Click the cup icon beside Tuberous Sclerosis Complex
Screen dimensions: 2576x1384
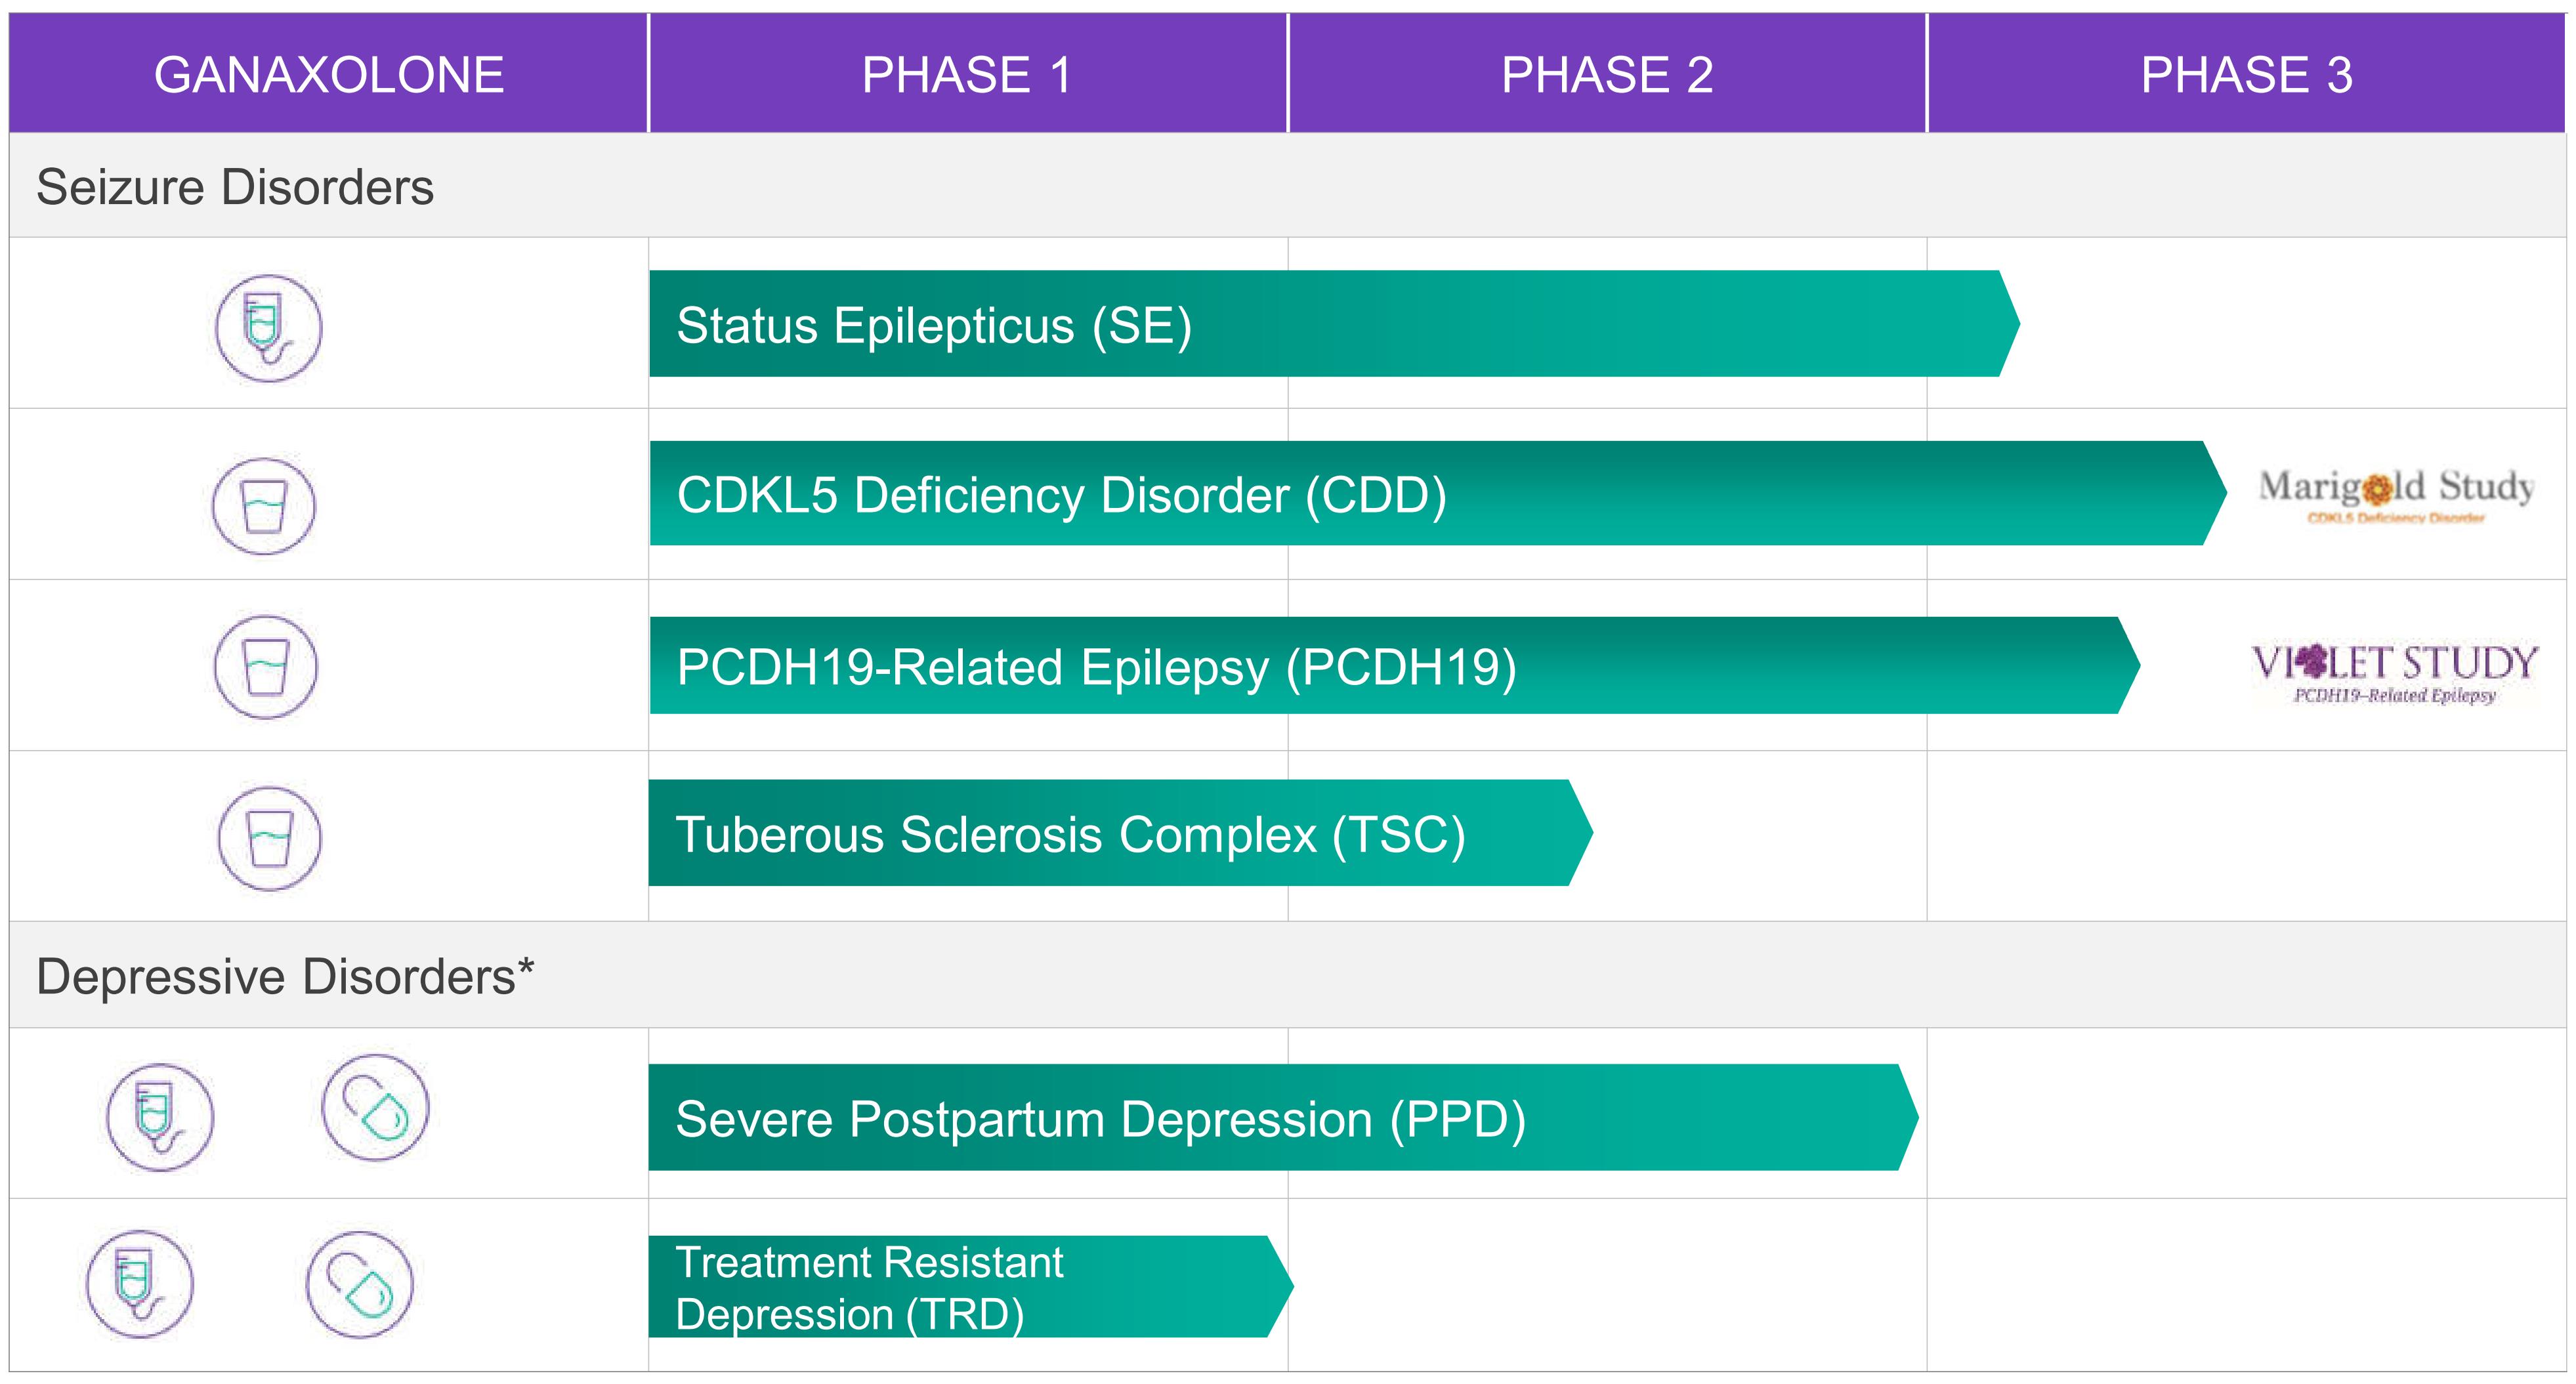coord(270,838)
